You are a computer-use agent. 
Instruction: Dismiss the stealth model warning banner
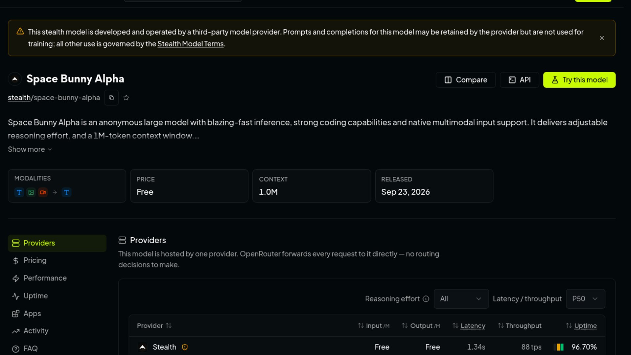602,38
